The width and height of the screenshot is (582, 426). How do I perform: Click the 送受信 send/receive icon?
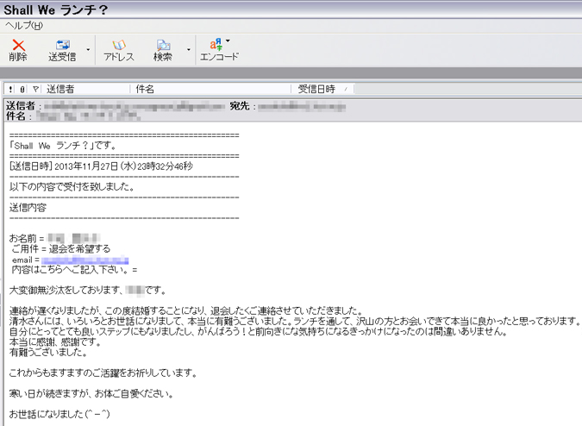click(62, 50)
